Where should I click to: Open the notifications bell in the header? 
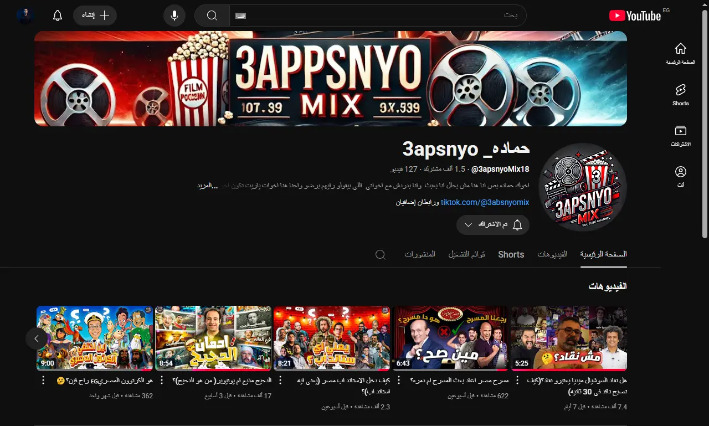click(x=58, y=16)
